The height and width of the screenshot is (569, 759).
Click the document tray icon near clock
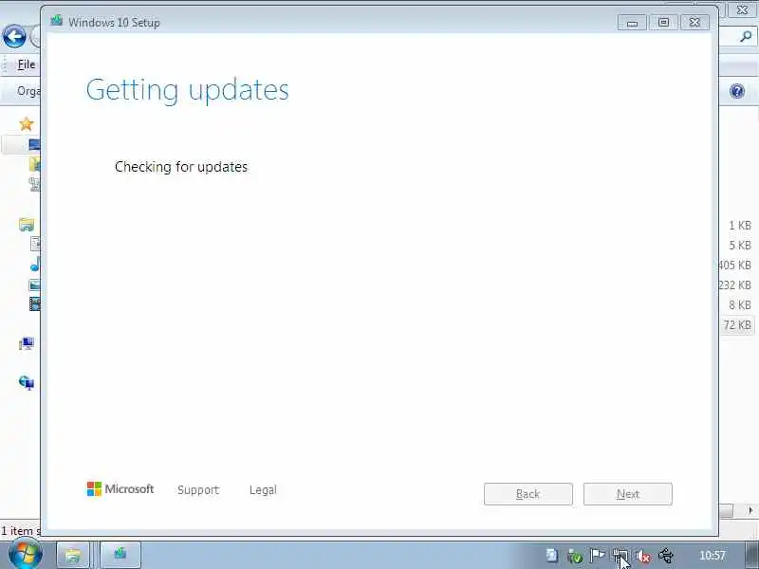point(552,556)
